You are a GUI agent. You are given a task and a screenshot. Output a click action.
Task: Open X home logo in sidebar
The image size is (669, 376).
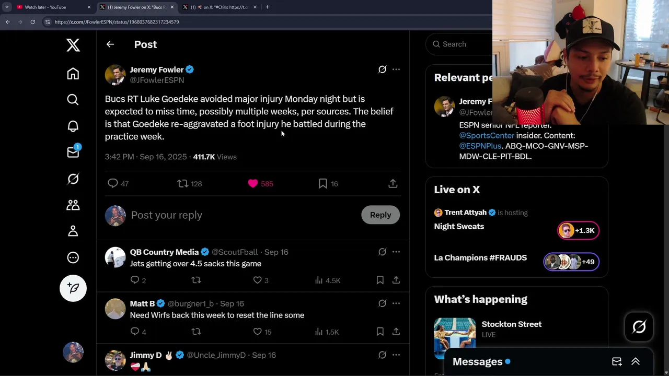pos(73,45)
